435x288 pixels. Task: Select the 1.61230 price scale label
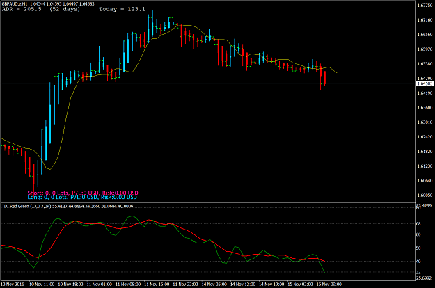tap(425, 166)
